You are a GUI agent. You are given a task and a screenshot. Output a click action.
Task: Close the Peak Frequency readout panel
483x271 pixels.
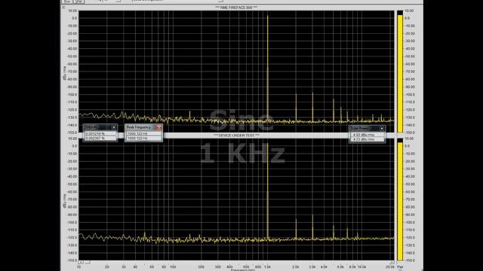[x=159, y=127]
